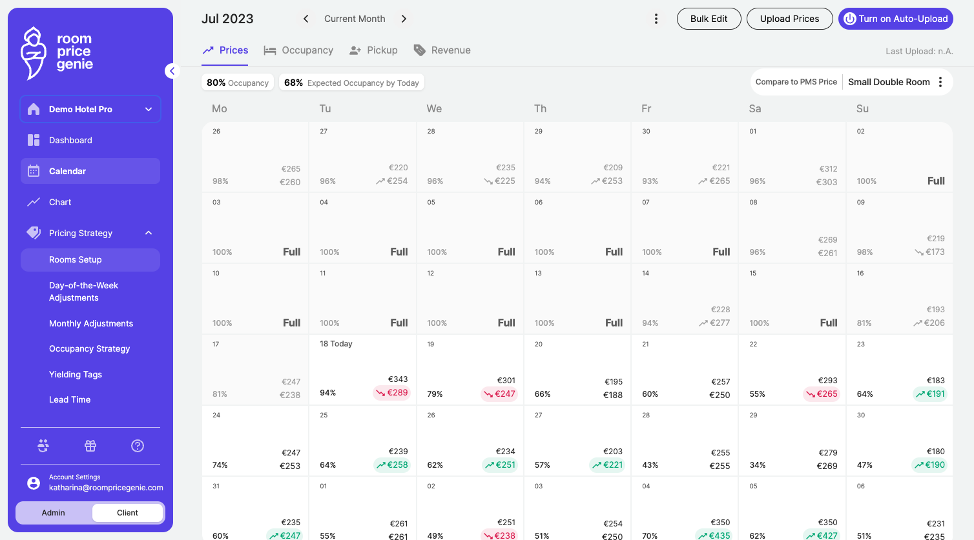This screenshot has width=974, height=540.
Task: Select the 18 Today calendar cell
Action: pyautogui.click(x=362, y=370)
